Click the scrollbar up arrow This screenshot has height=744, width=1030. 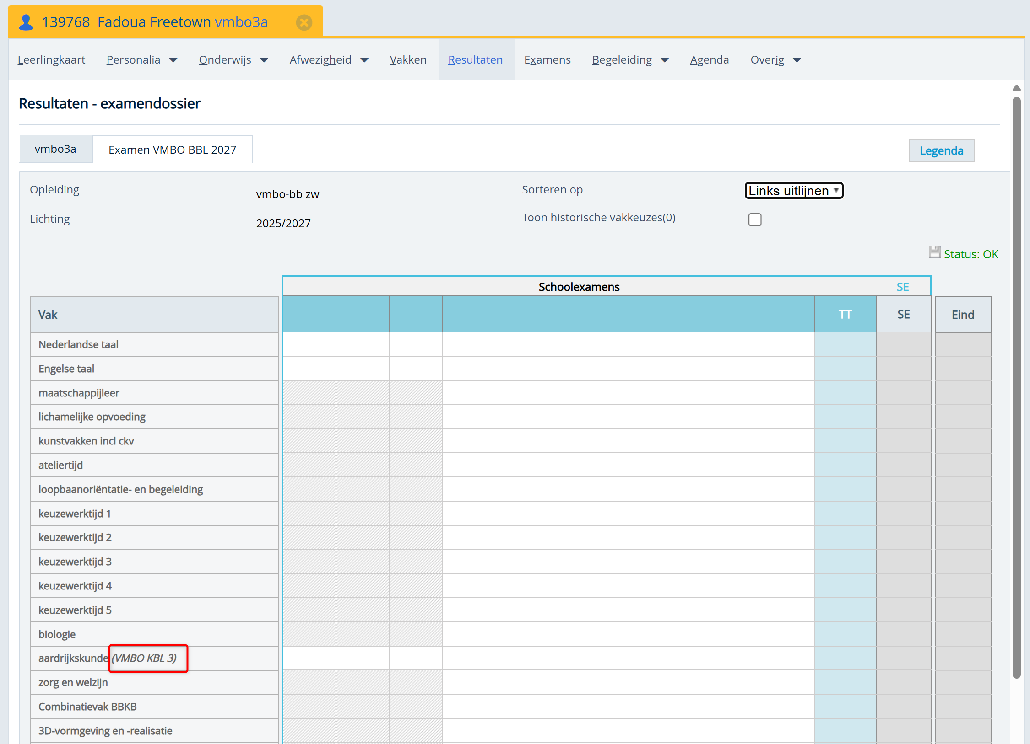tap(1016, 88)
